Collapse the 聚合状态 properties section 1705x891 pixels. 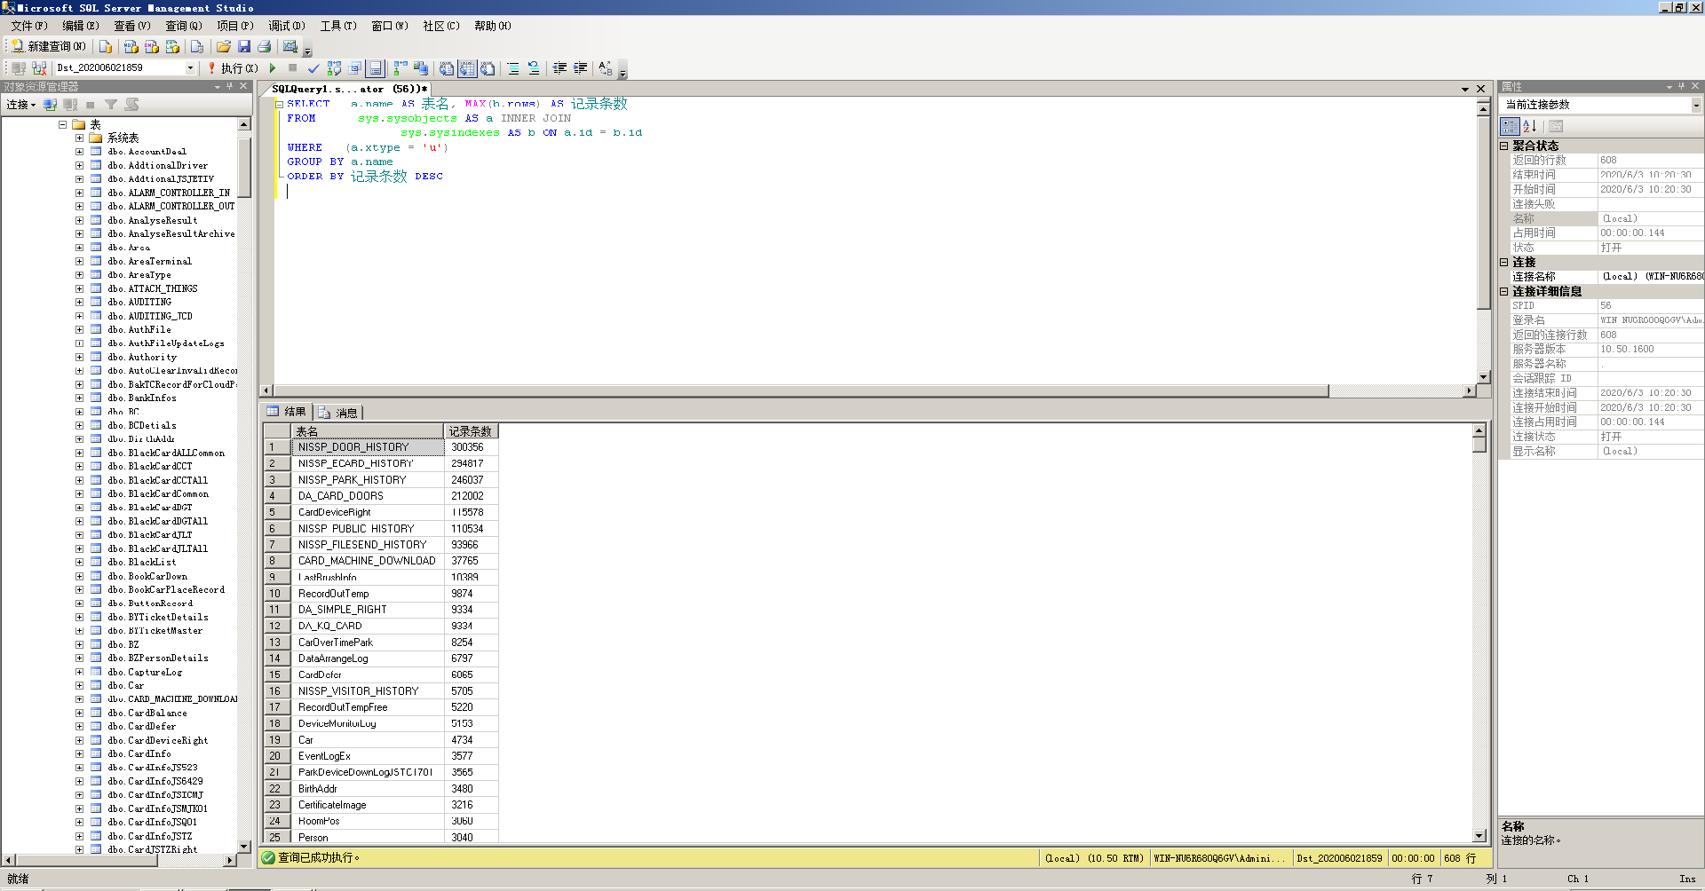pos(1504,146)
